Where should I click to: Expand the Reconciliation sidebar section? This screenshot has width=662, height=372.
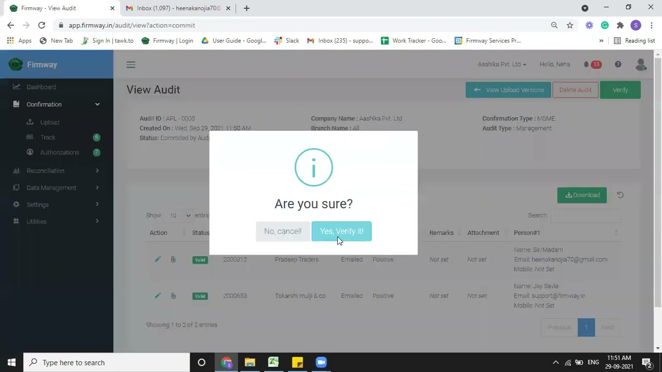pos(56,171)
